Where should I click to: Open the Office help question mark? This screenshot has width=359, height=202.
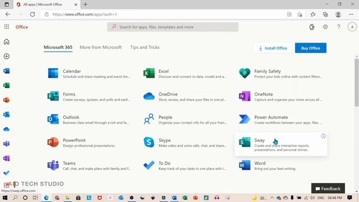(339, 27)
